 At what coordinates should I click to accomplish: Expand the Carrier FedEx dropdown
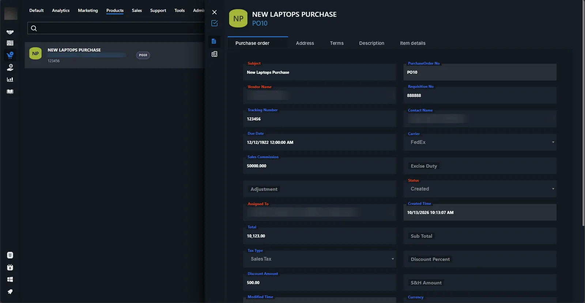pos(480,142)
